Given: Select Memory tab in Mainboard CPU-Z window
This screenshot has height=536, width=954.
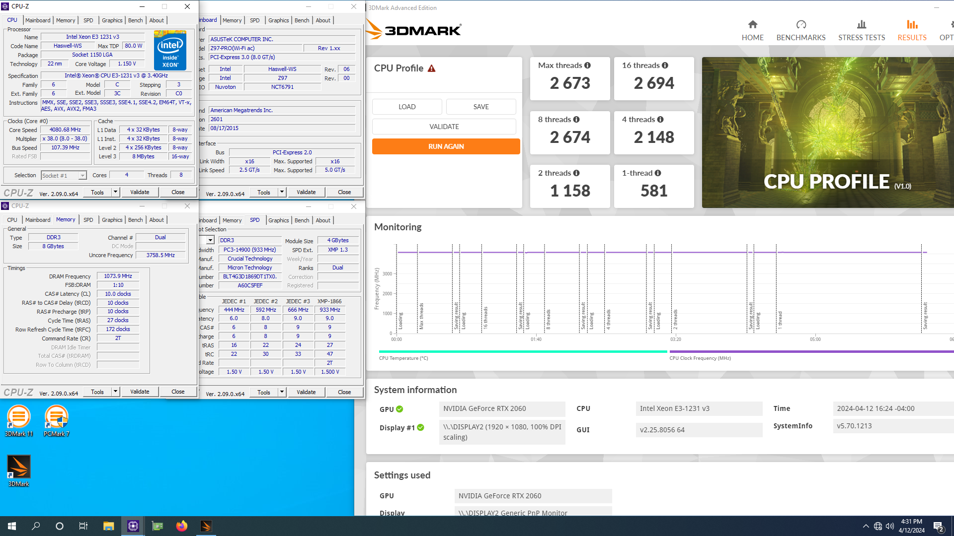Looking at the screenshot, I should 232,20.
